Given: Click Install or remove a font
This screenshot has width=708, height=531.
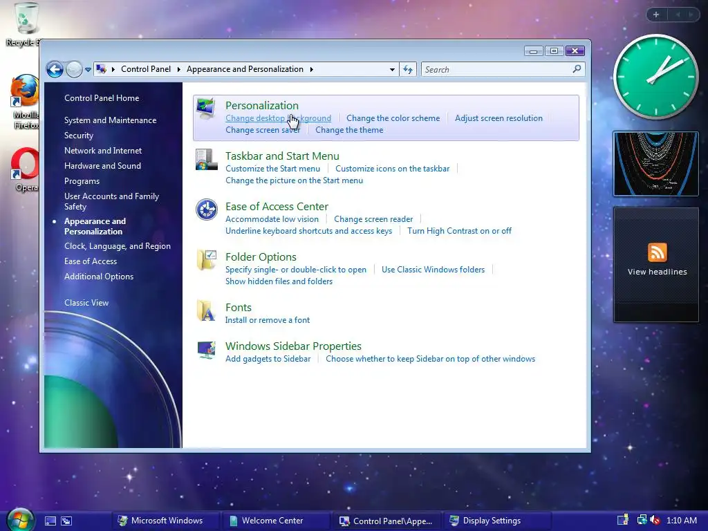Looking at the screenshot, I should 268,320.
